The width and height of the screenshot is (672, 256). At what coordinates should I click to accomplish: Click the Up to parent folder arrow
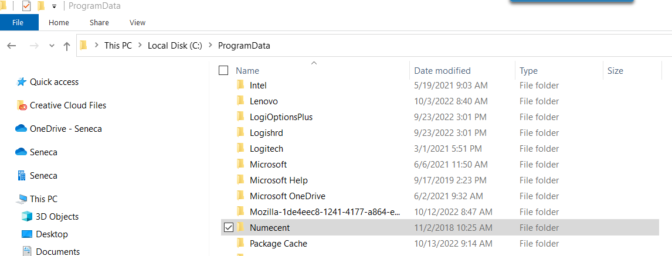coord(66,46)
